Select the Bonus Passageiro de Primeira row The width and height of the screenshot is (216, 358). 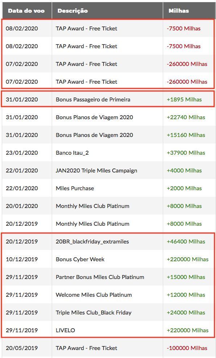108,100
